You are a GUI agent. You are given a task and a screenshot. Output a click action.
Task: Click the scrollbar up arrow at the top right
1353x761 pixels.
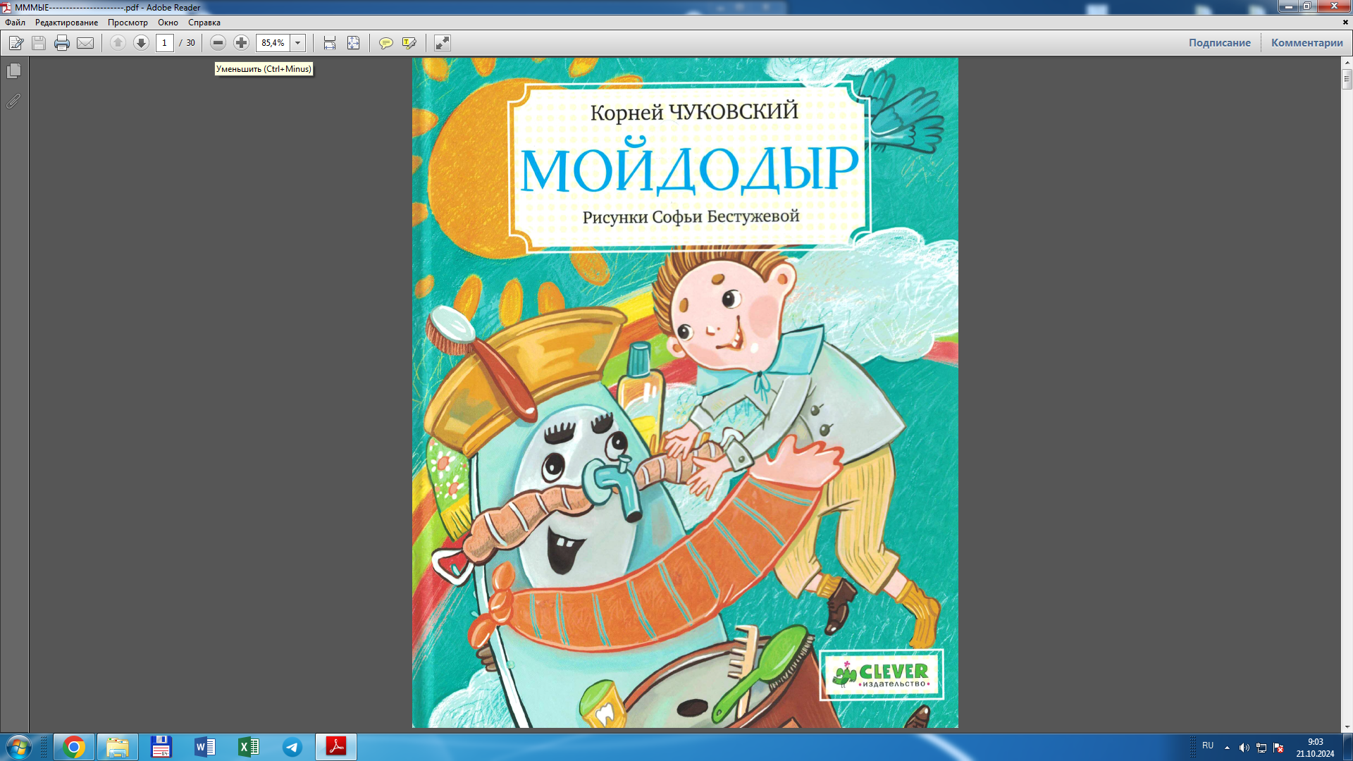1347,63
